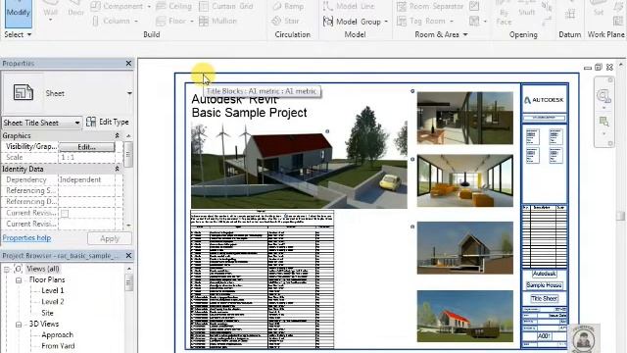Open the Component dropdown arrow
Screen dimensions: 627x353
149,7
